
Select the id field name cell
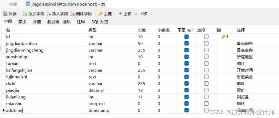click(x=46, y=37)
